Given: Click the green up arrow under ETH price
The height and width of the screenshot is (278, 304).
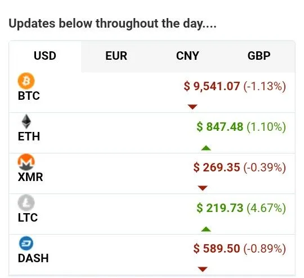Looking at the screenshot, I should 206,148.
